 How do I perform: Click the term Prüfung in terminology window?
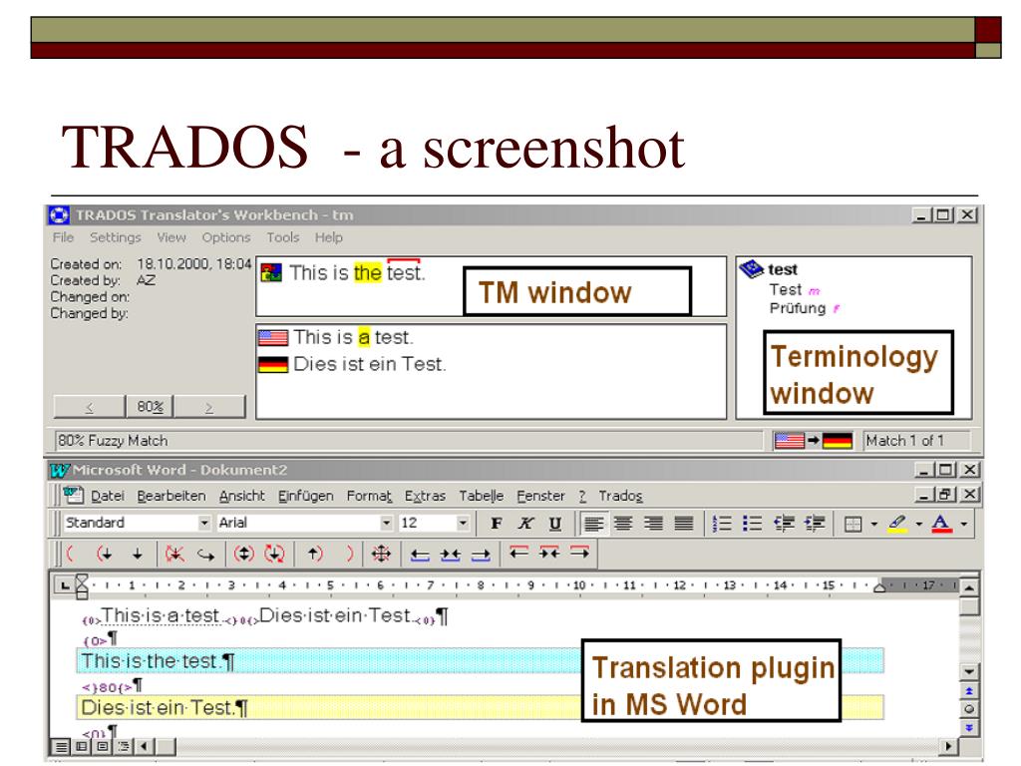point(798,308)
